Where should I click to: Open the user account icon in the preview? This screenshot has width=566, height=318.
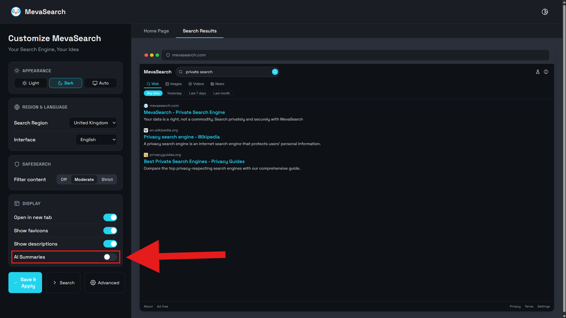click(x=538, y=72)
